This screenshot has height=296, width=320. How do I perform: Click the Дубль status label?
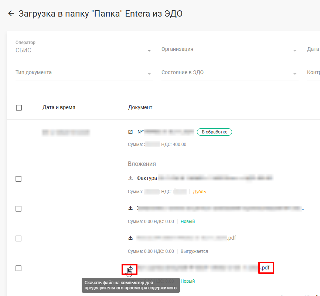pos(200,192)
